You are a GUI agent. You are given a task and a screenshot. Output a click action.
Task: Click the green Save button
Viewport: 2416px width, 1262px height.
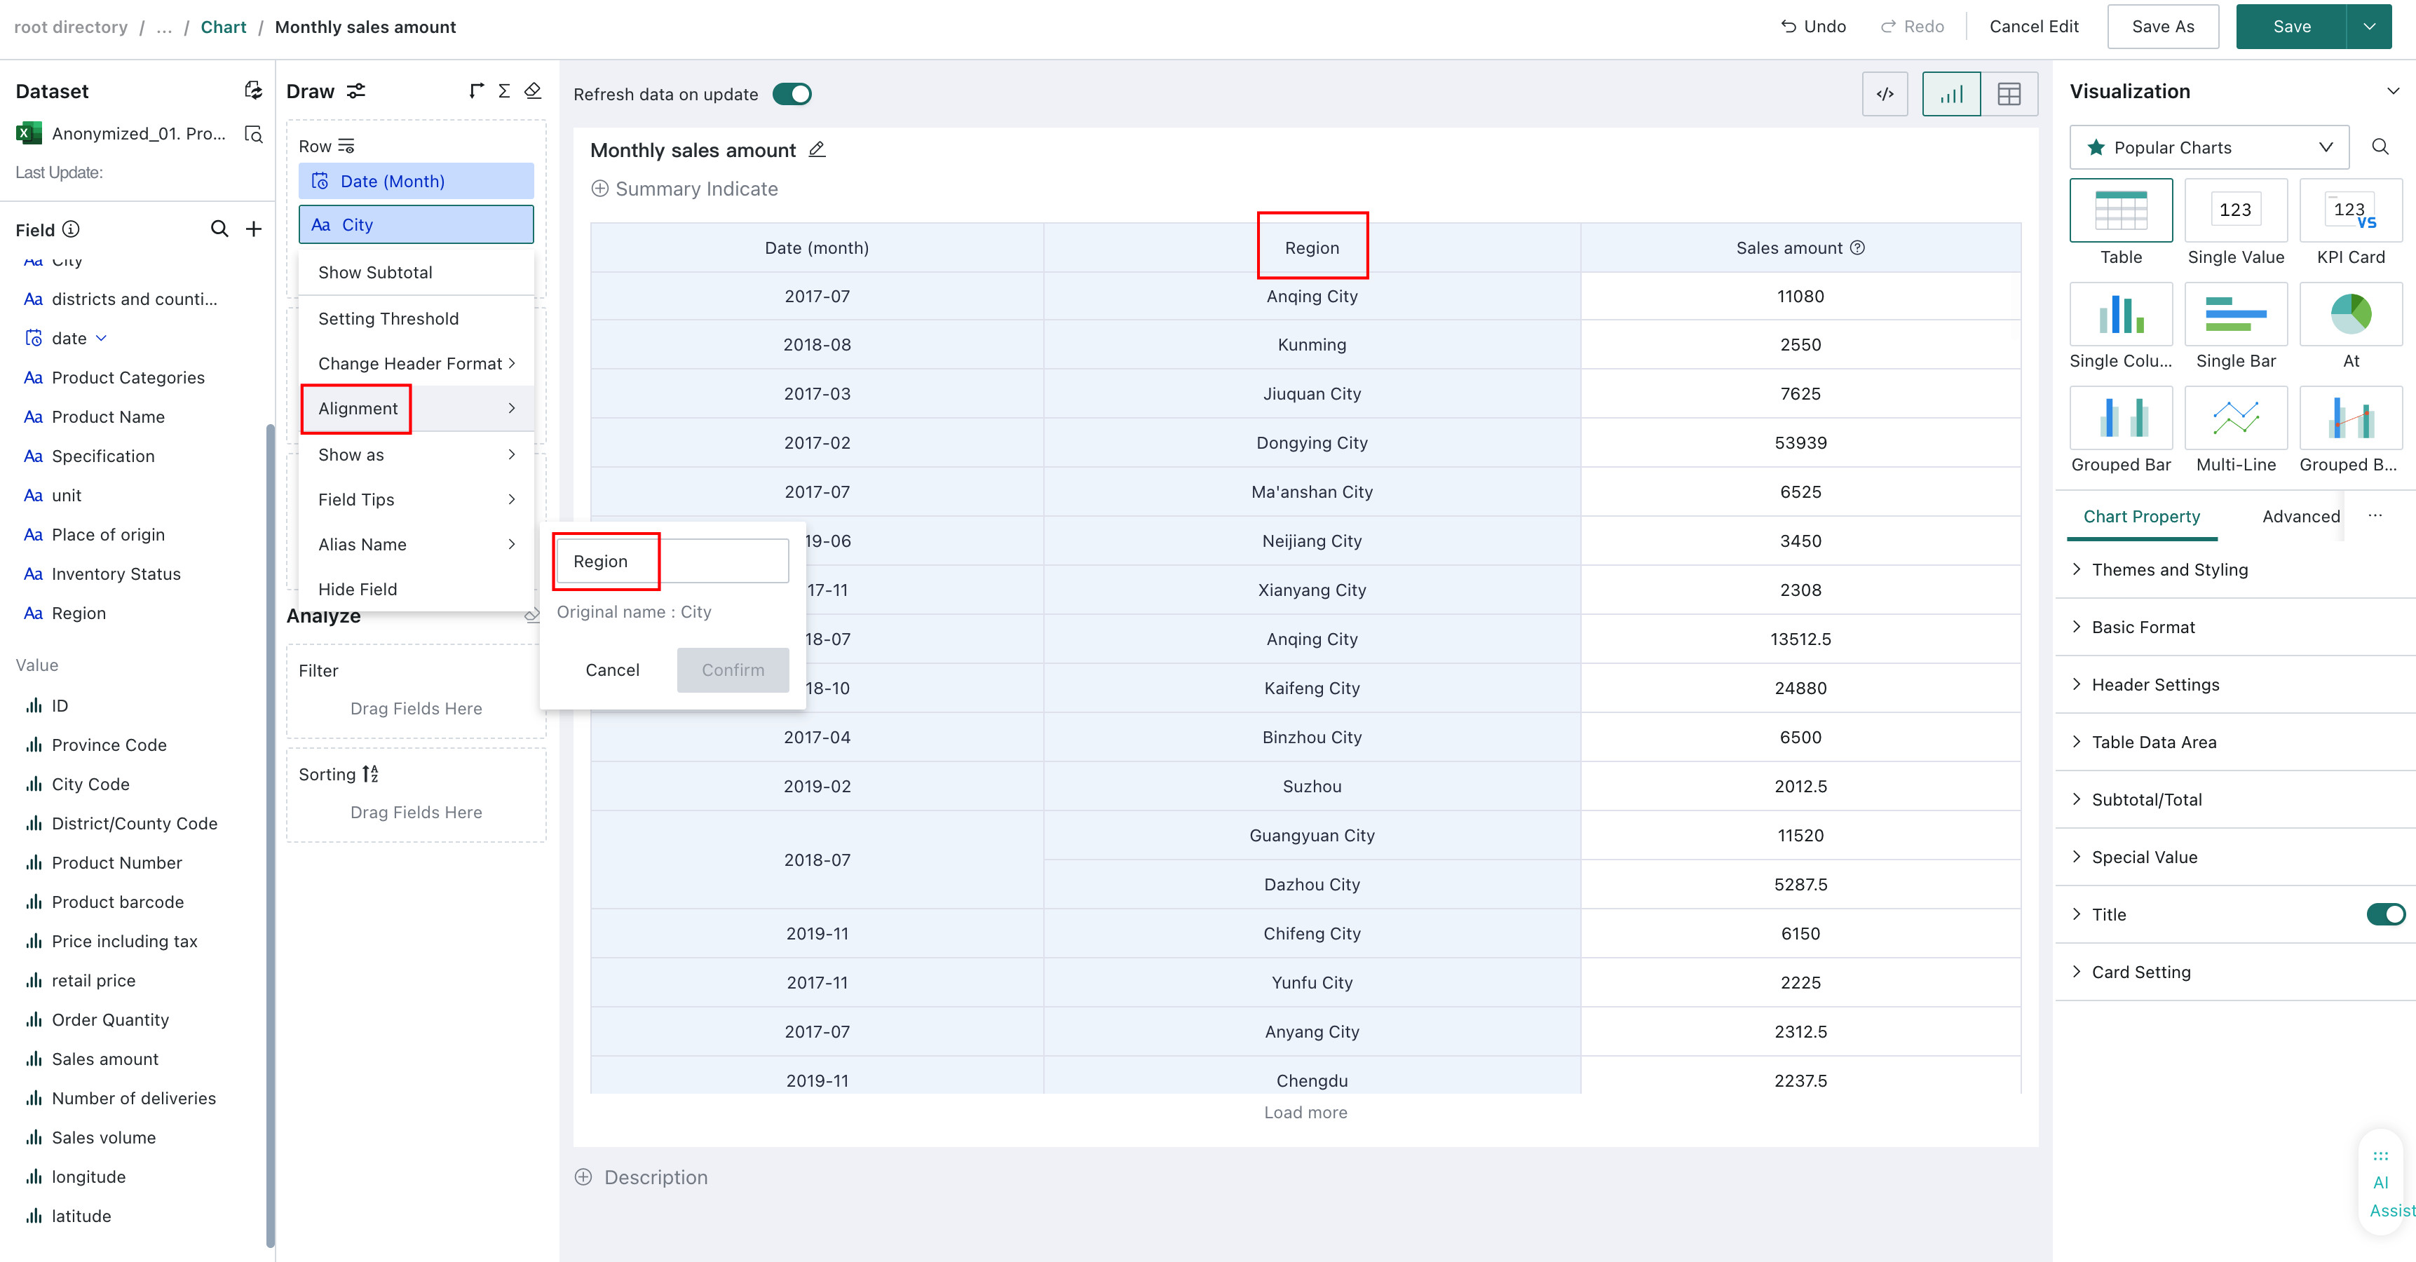2291,26
